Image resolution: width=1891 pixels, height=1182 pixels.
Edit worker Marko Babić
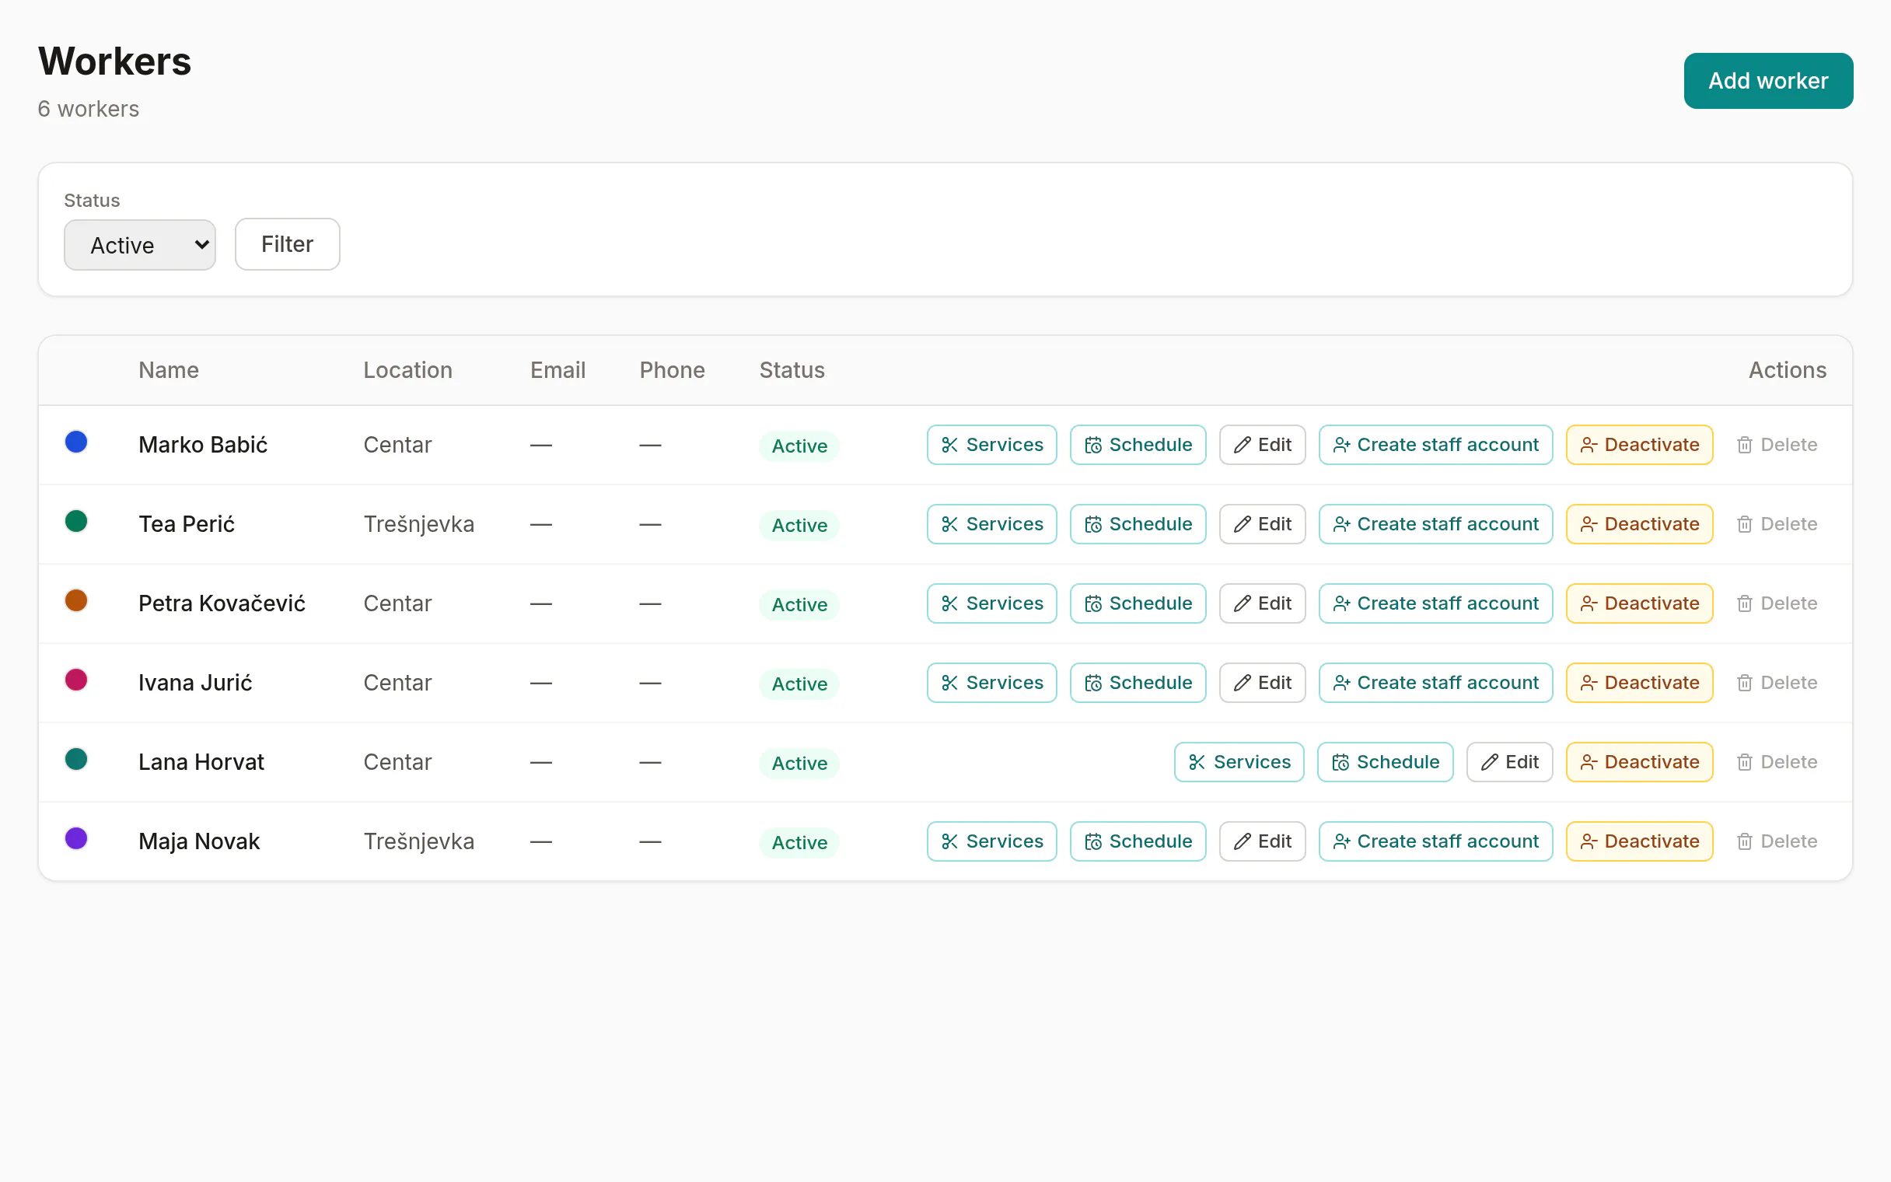pyautogui.click(x=1262, y=445)
